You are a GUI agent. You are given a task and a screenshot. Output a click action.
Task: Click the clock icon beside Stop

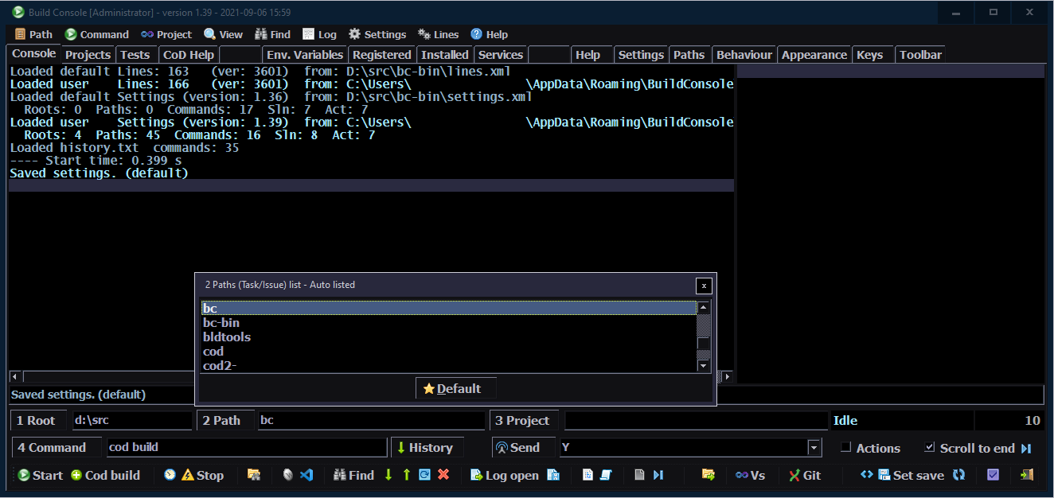tap(170, 475)
